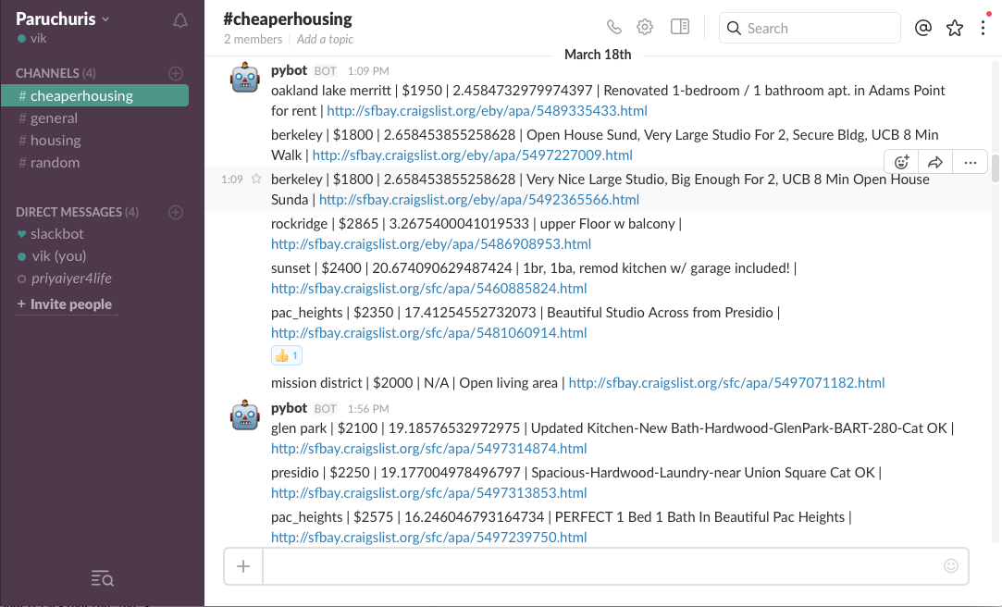Start a call using the phone icon
Screen dimensions: 1002x607
pos(613,26)
